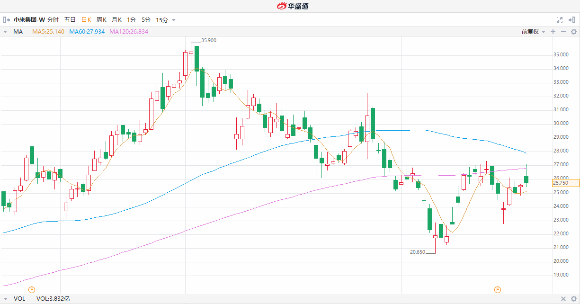
Task: Show the 五日 five-day chart
Action: pos(70,20)
